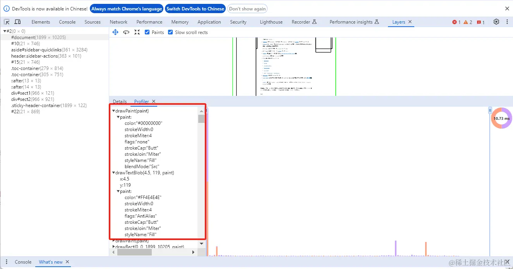Close the Layers tab

[410, 22]
